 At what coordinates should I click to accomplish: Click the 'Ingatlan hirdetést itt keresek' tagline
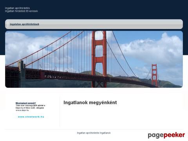[22, 11]
